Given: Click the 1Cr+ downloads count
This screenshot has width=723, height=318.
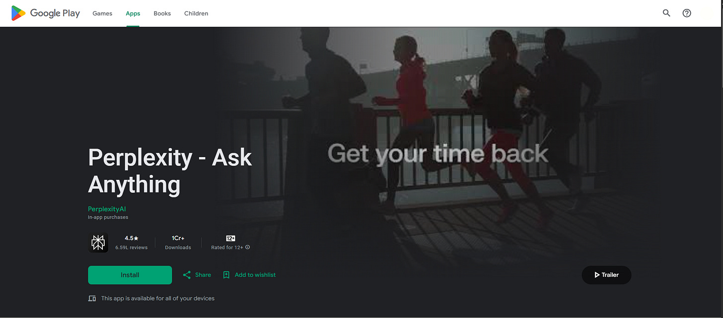Looking at the screenshot, I should pyautogui.click(x=178, y=238).
